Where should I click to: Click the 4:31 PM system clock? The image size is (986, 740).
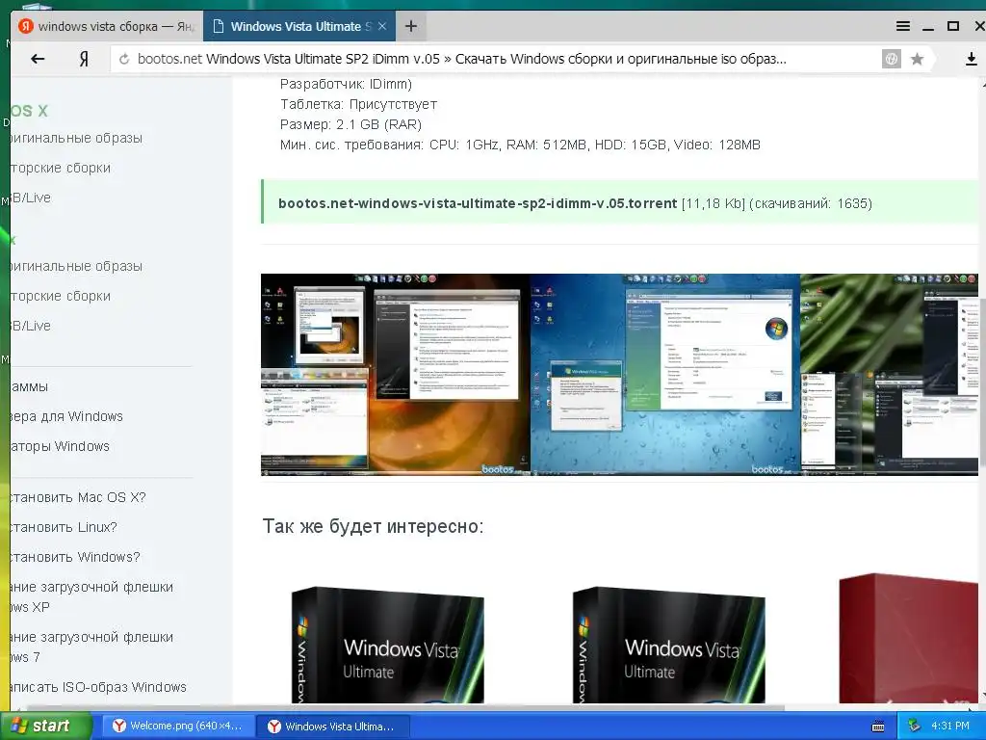(x=950, y=726)
